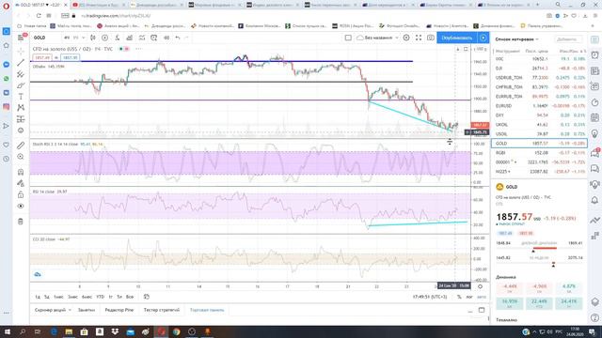Select the USDRUB_TOM row in watchlist
This screenshot has height=338, width=602.
point(539,77)
